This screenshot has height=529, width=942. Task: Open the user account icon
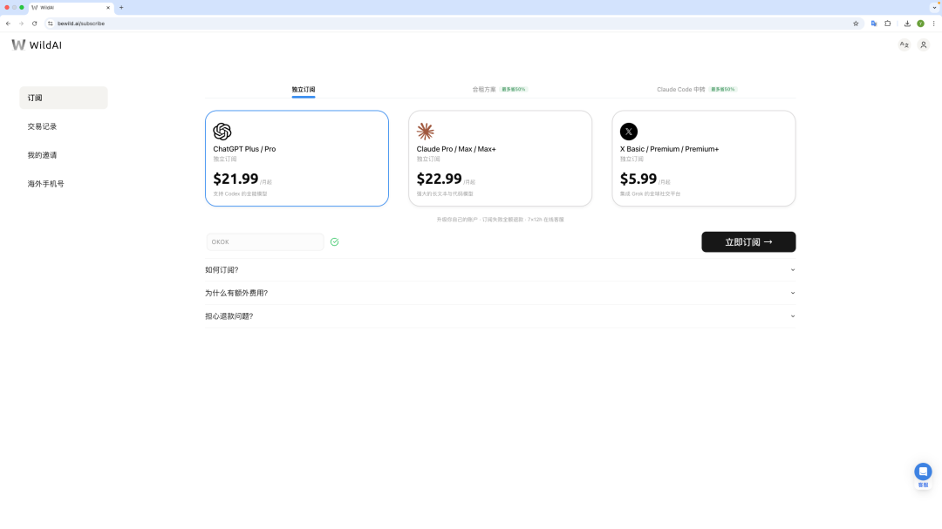pyautogui.click(x=924, y=45)
